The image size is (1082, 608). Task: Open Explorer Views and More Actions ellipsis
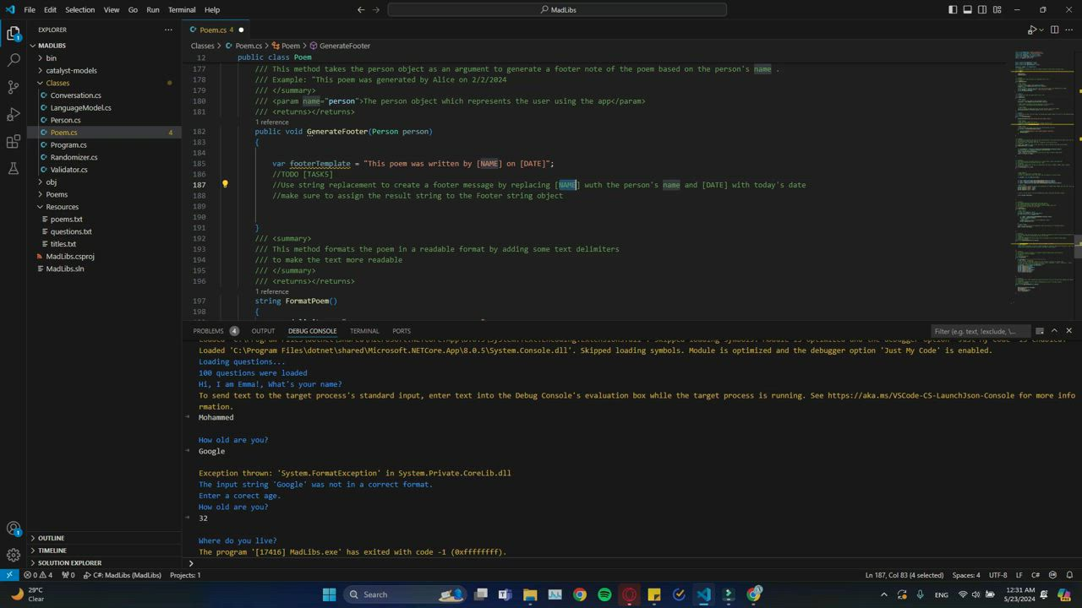pos(168,30)
